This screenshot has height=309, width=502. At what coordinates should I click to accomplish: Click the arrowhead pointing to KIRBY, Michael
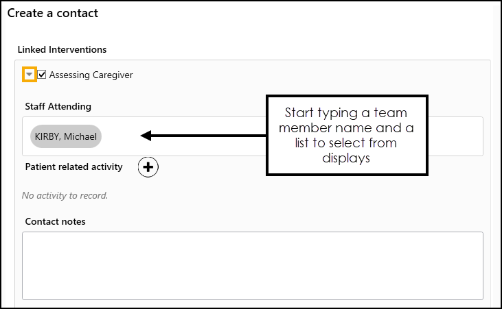pos(146,136)
